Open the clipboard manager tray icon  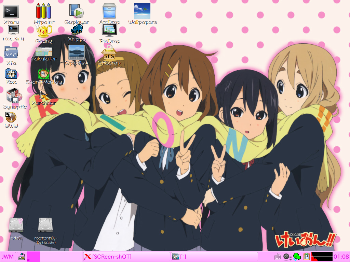(x=307, y=257)
